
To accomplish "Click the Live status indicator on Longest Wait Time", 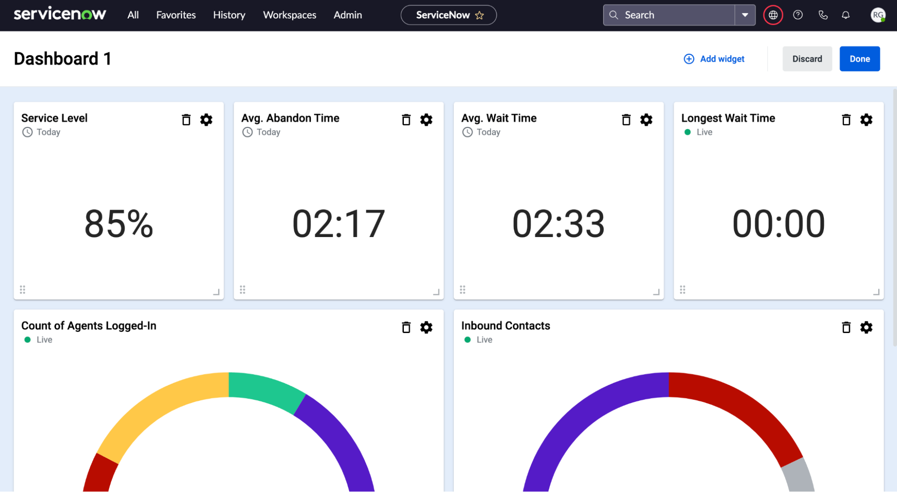I will (687, 132).
